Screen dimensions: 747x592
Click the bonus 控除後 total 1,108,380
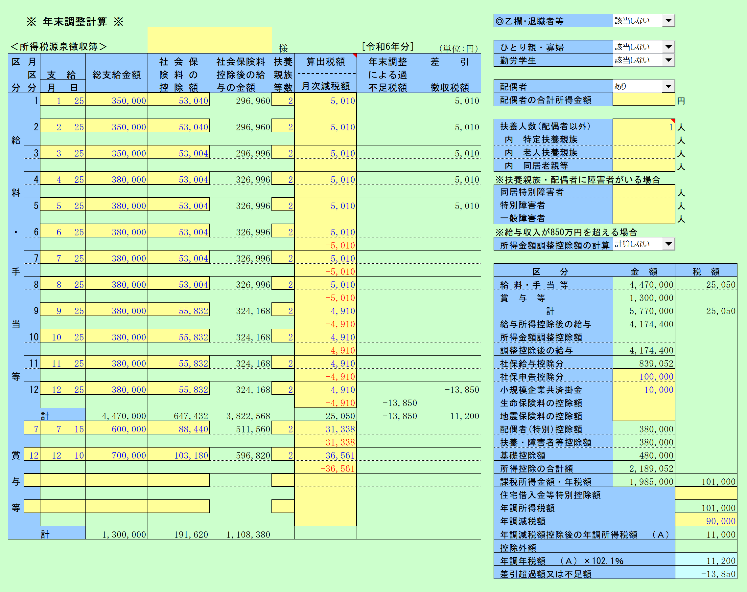241,534
